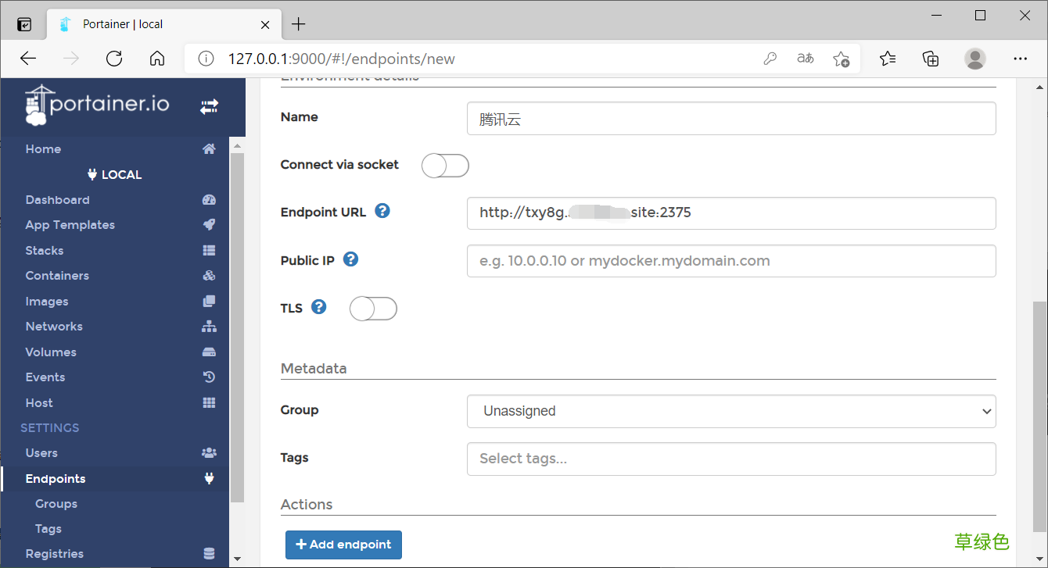Open browser settings and more menu
Image resolution: width=1048 pixels, height=568 pixels.
click(1020, 59)
